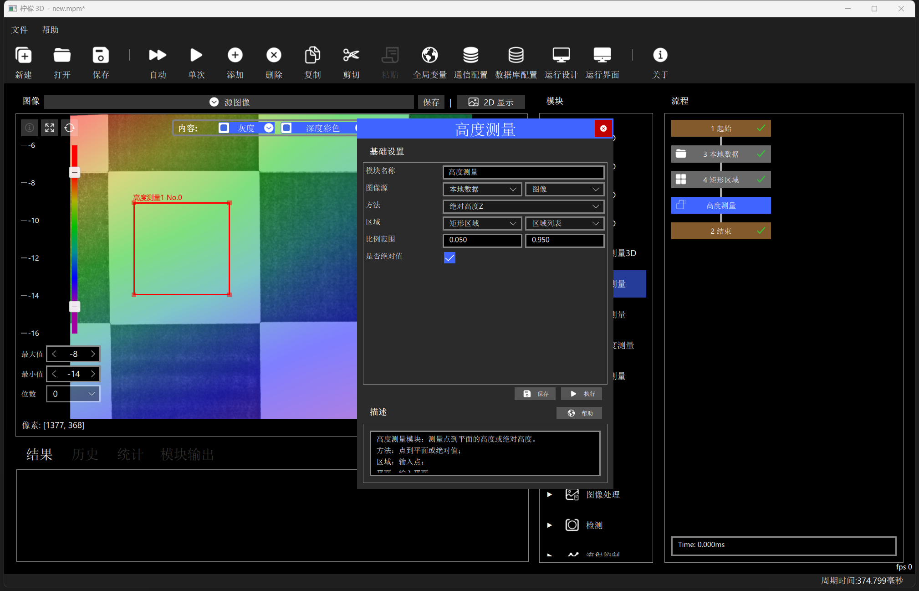Copy module with the 复制 icon

[x=312, y=56]
